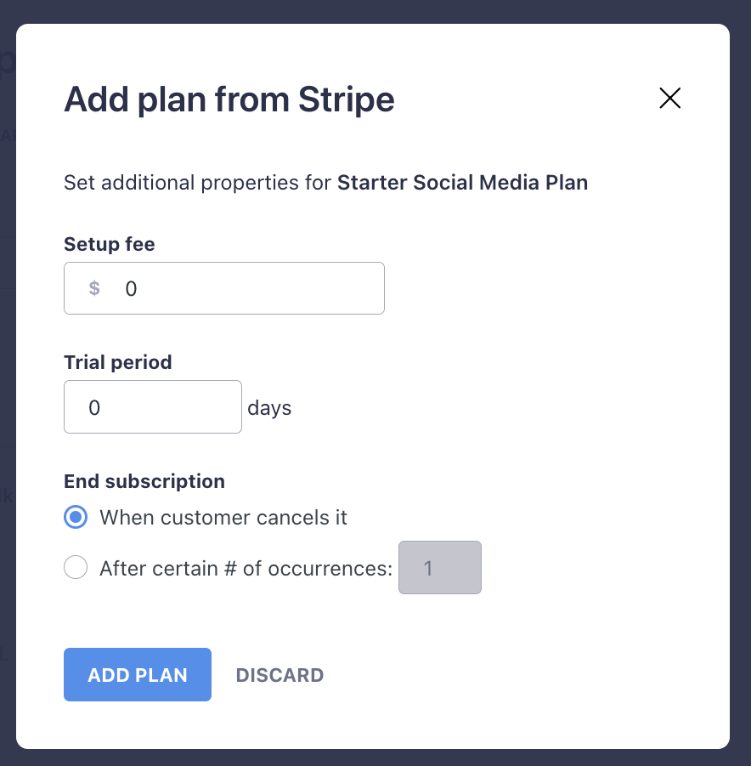
Task: Click the Trial period label
Action: pyautogui.click(x=118, y=362)
